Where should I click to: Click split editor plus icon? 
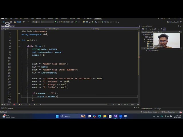[139, 29]
